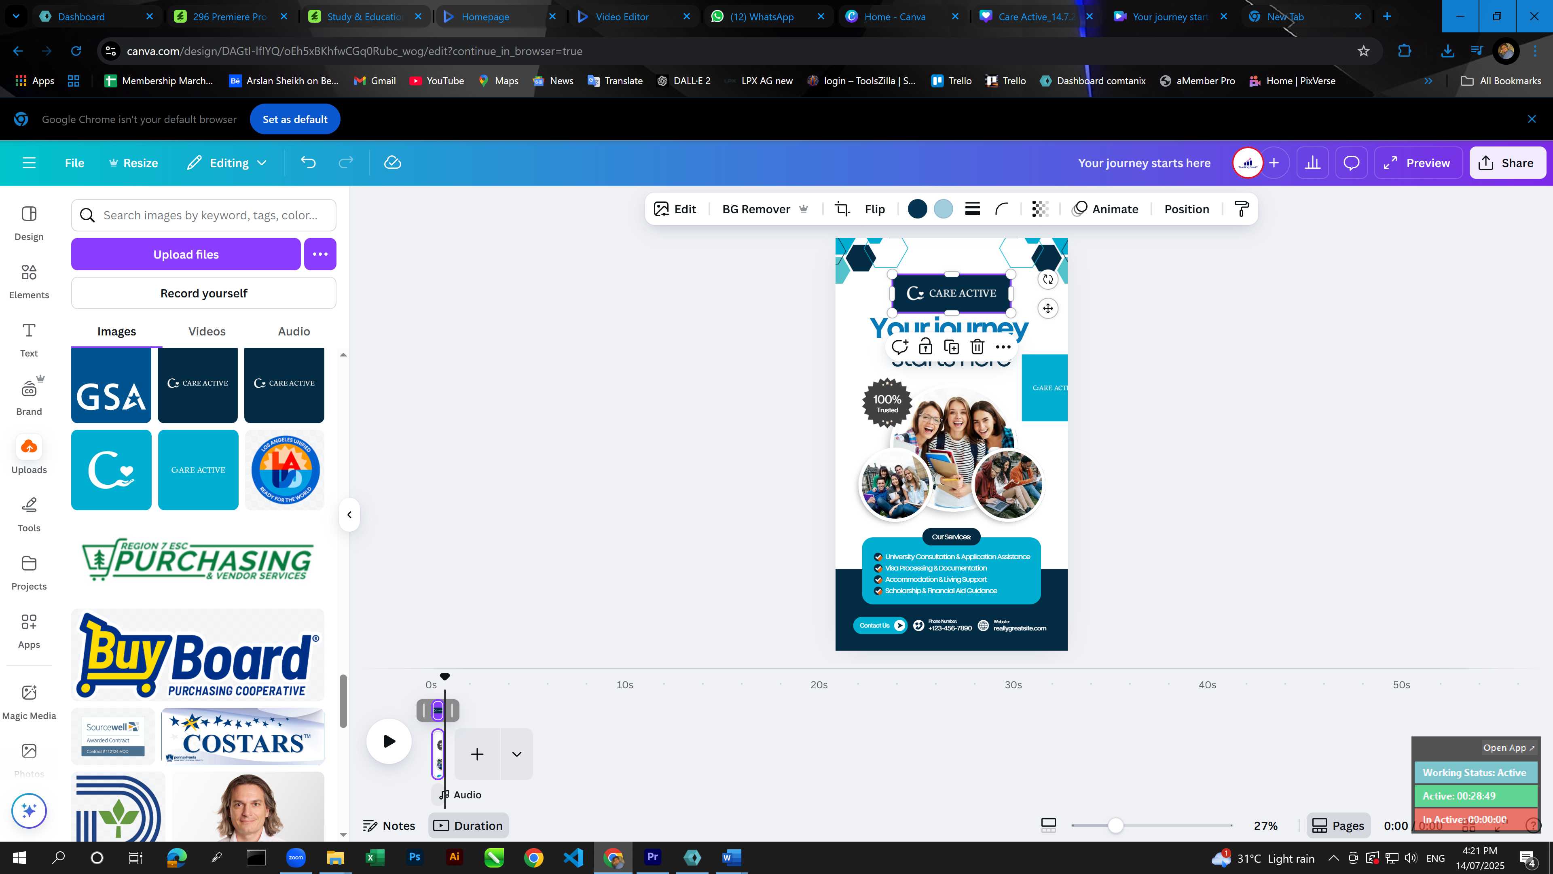
Task: Open more options ellipsis on floating toolbar
Action: (x=1003, y=347)
